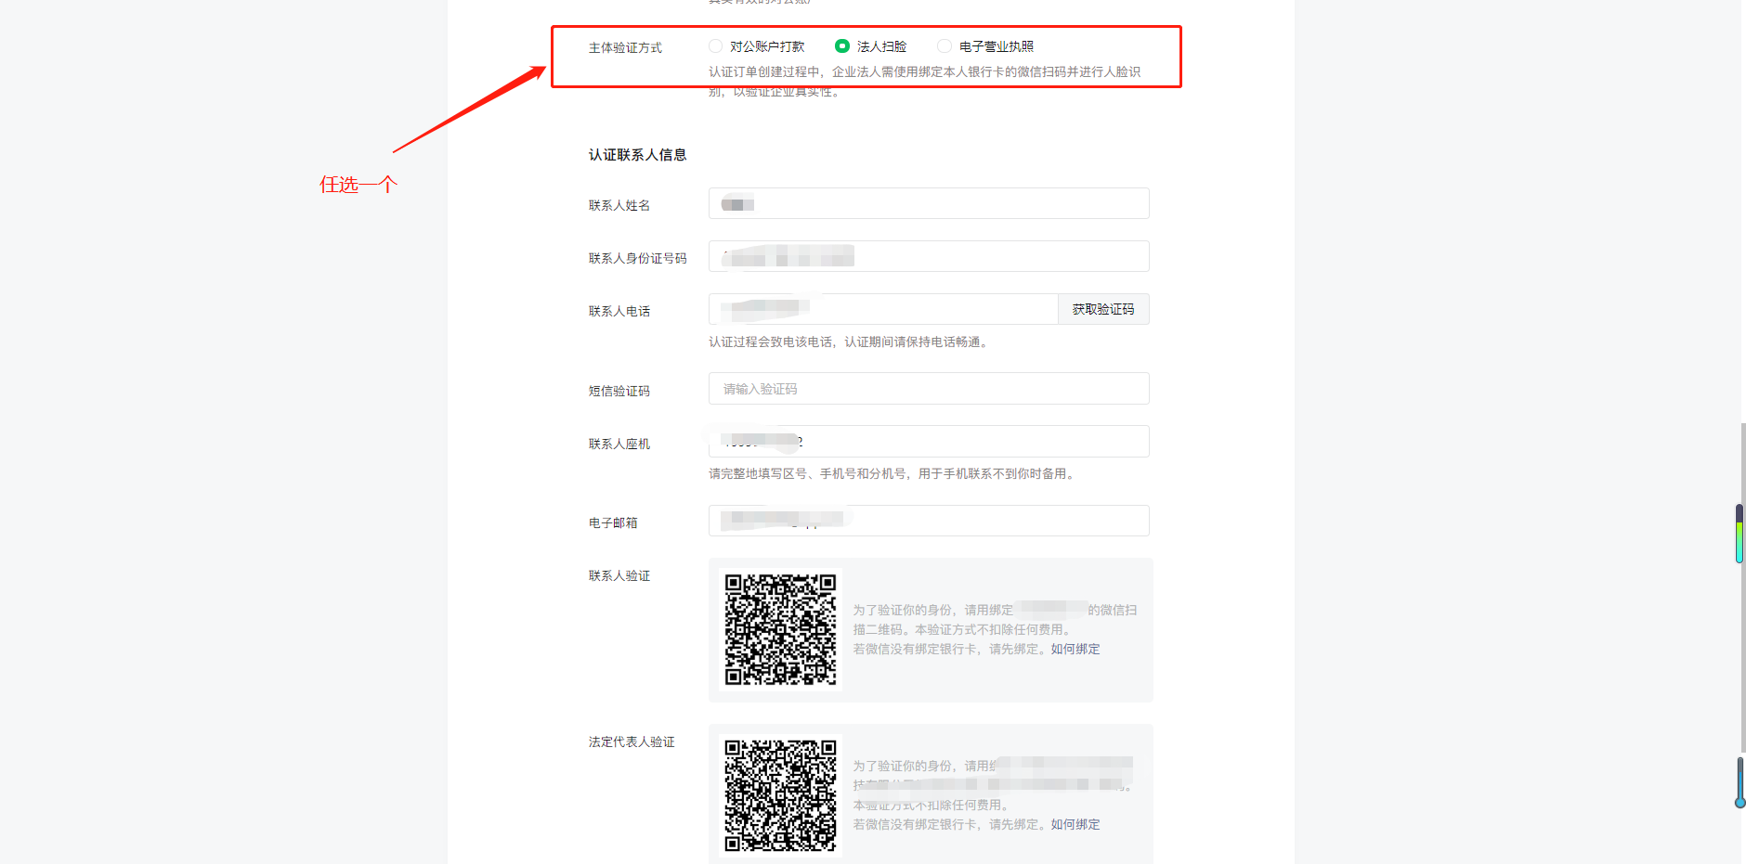Click the 认证联系人信息 section heading
Image resolution: width=1746 pixels, height=864 pixels.
637,155
